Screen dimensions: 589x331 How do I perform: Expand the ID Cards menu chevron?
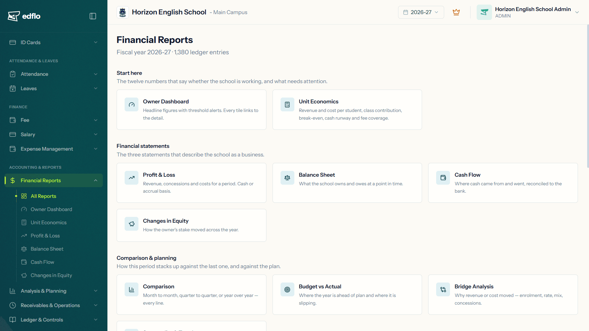pyautogui.click(x=96, y=42)
